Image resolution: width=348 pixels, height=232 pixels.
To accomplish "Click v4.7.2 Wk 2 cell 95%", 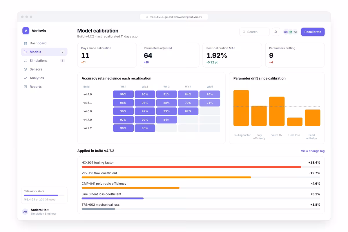I will click(x=145, y=128).
